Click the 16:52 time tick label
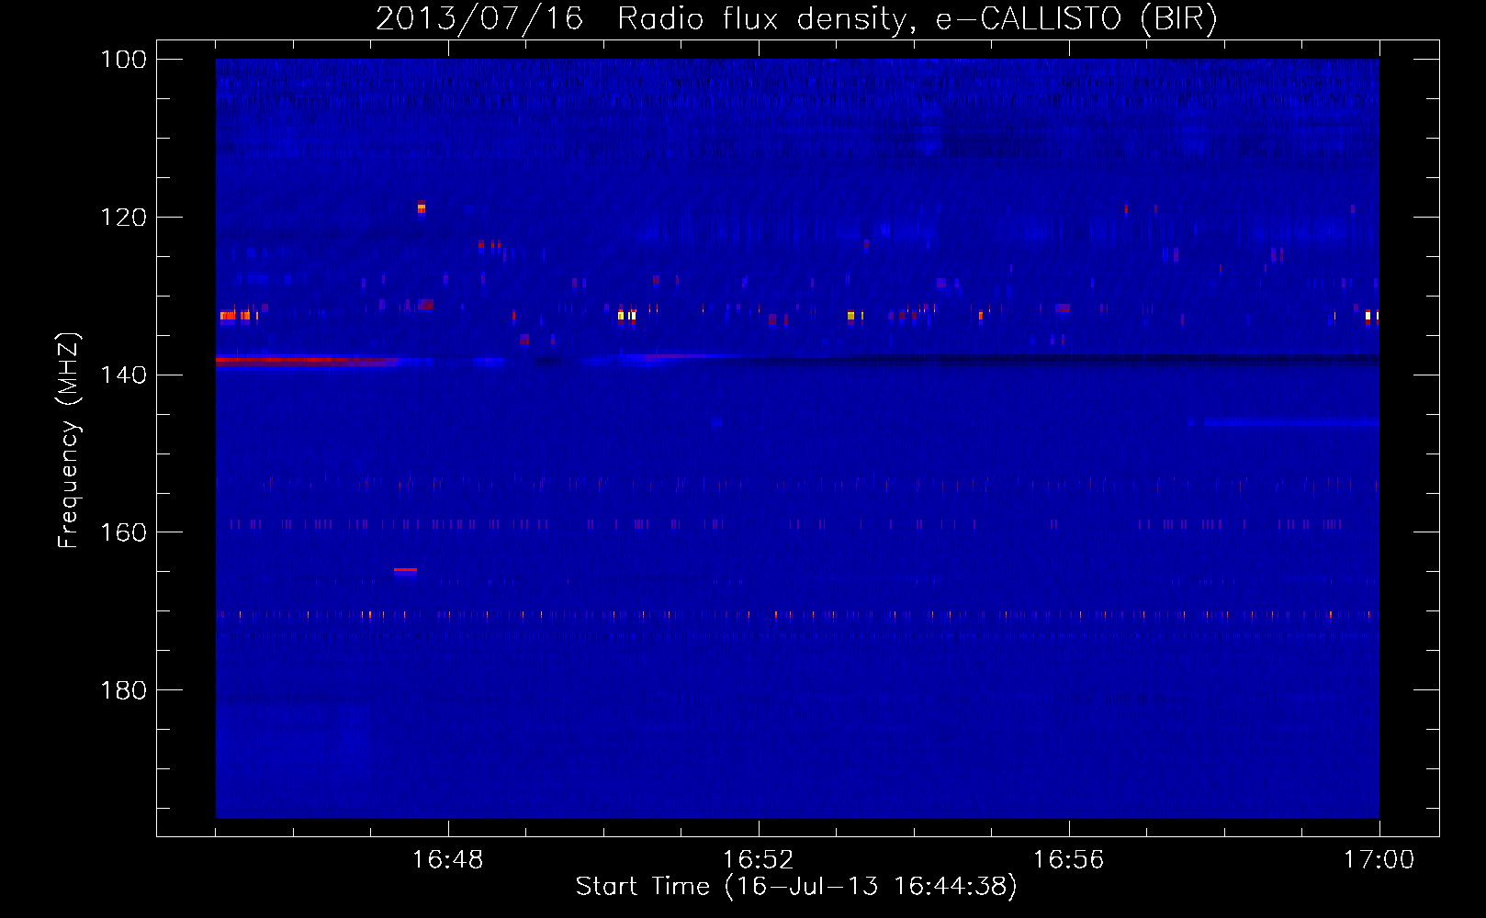The height and width of the screenshot is (918, 1486). click(x=758, y=860)
